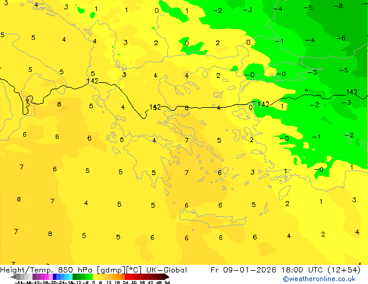Select the "850 hPa" pressure level label
368x284 pixels.
tap(75, 270)
